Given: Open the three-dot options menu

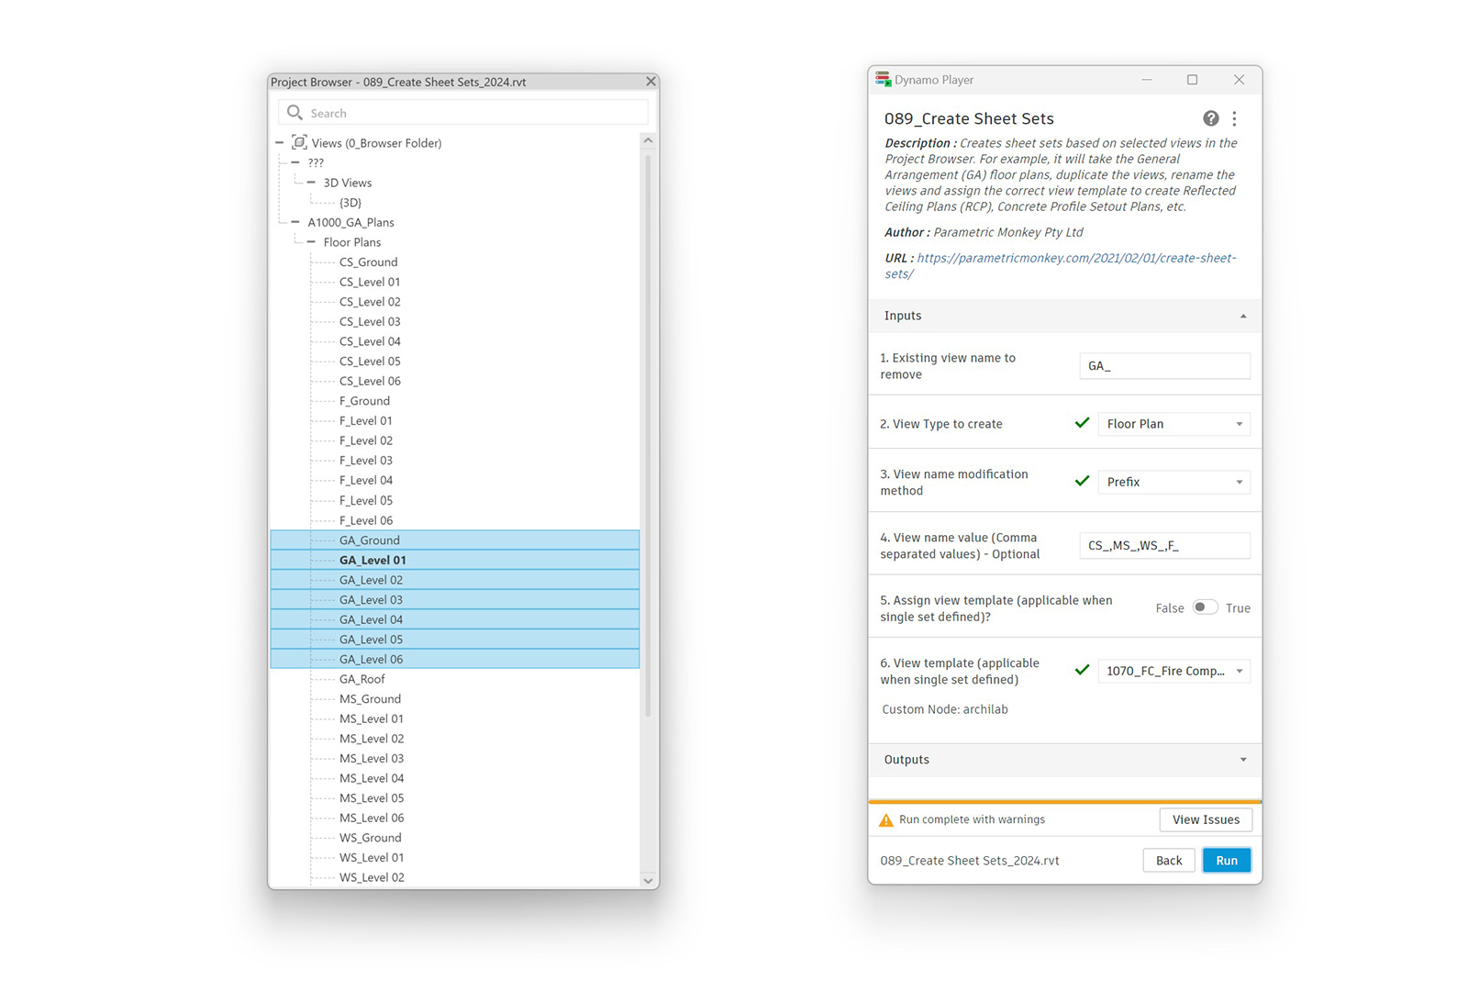Looking at the screenshot, I should click(1234, 118).
